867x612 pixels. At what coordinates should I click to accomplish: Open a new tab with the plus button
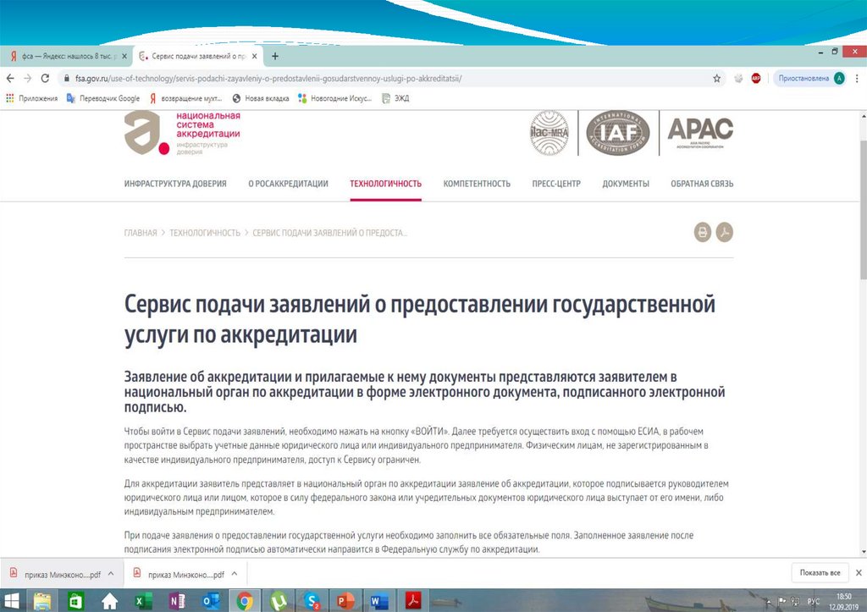(275, 56)
